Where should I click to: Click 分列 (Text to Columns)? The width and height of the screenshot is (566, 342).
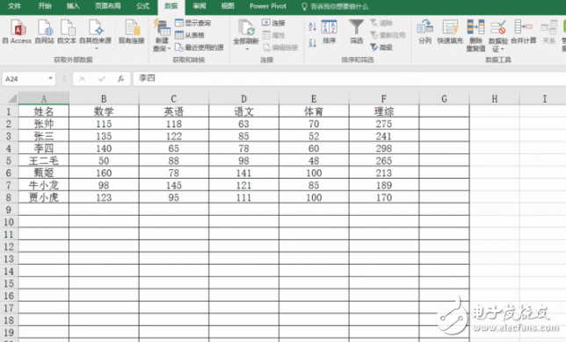click(x=424, y=32)
